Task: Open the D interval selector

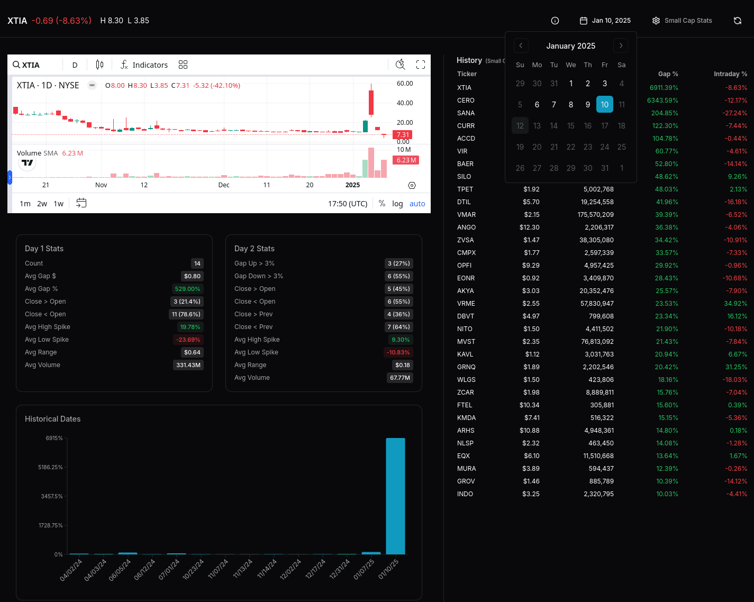Action: point(75,65)
